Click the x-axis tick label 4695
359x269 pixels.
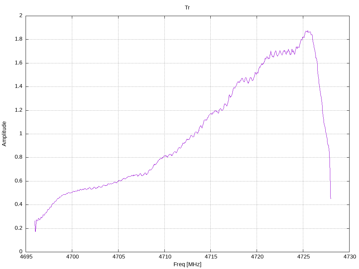click(26, 257)
